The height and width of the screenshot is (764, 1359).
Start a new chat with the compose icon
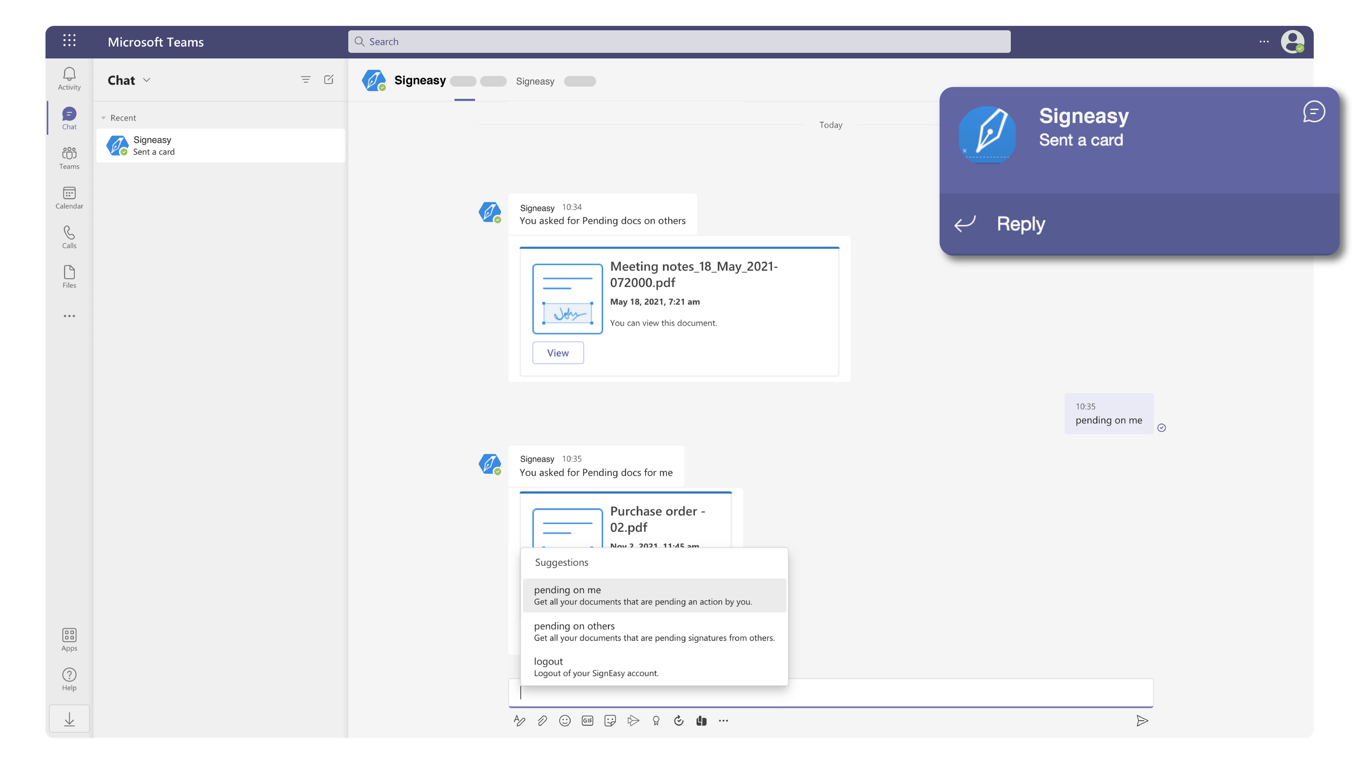(x=329, y=80)
